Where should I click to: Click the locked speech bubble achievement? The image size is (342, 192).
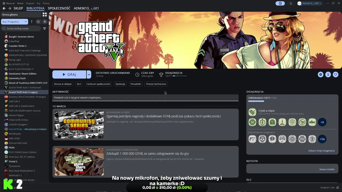tap(272, 139)
